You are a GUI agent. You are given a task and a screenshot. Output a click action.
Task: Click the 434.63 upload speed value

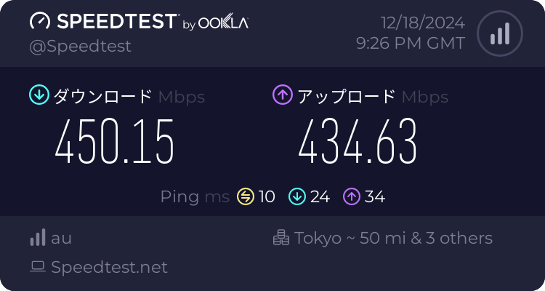tap(358, 141)
